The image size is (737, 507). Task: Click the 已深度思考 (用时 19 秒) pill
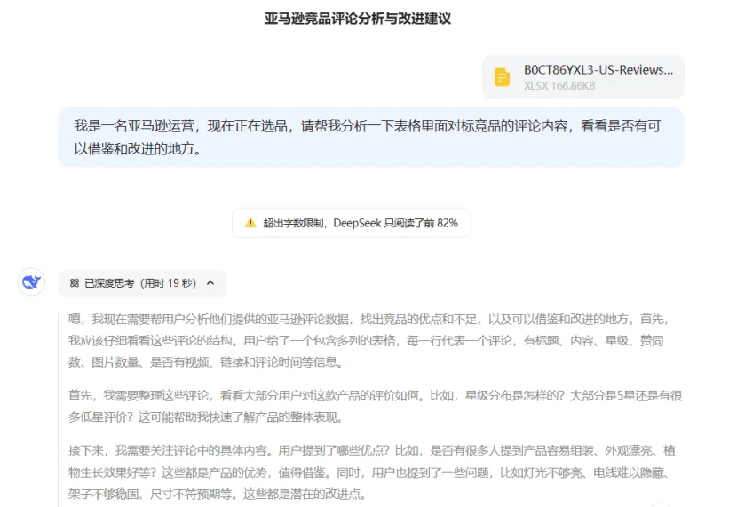[142, 283]
